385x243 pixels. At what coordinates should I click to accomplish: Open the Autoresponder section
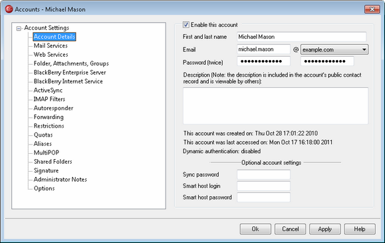click(x=53, y=108)
